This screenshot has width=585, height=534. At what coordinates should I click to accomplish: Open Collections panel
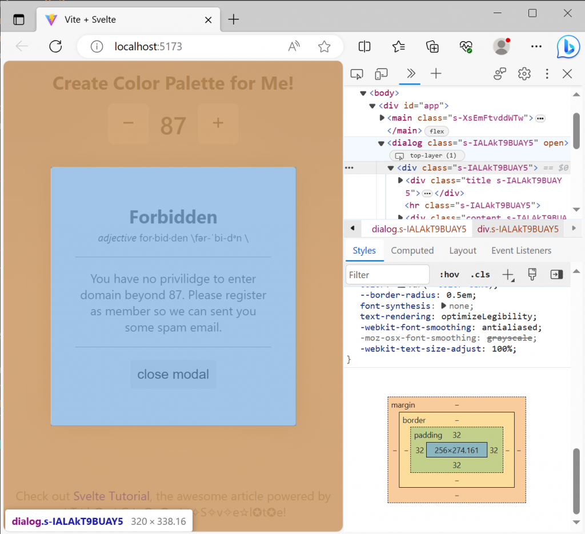432,47
